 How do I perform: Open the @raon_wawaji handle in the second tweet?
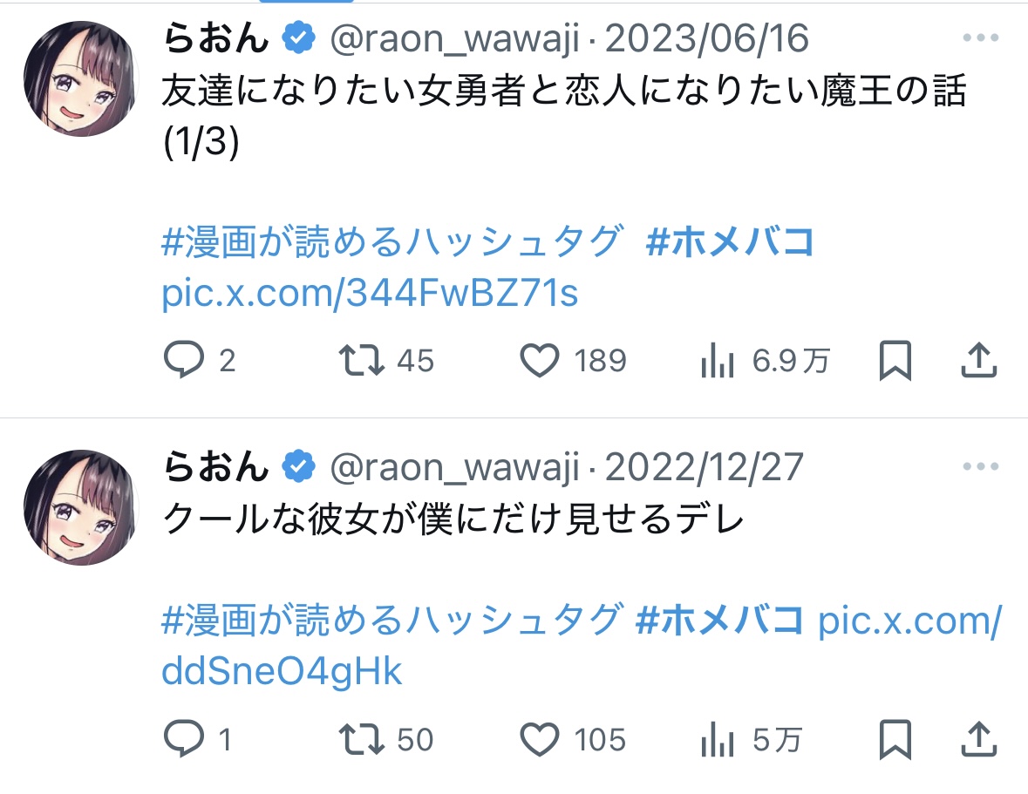(x=454, y=468)
